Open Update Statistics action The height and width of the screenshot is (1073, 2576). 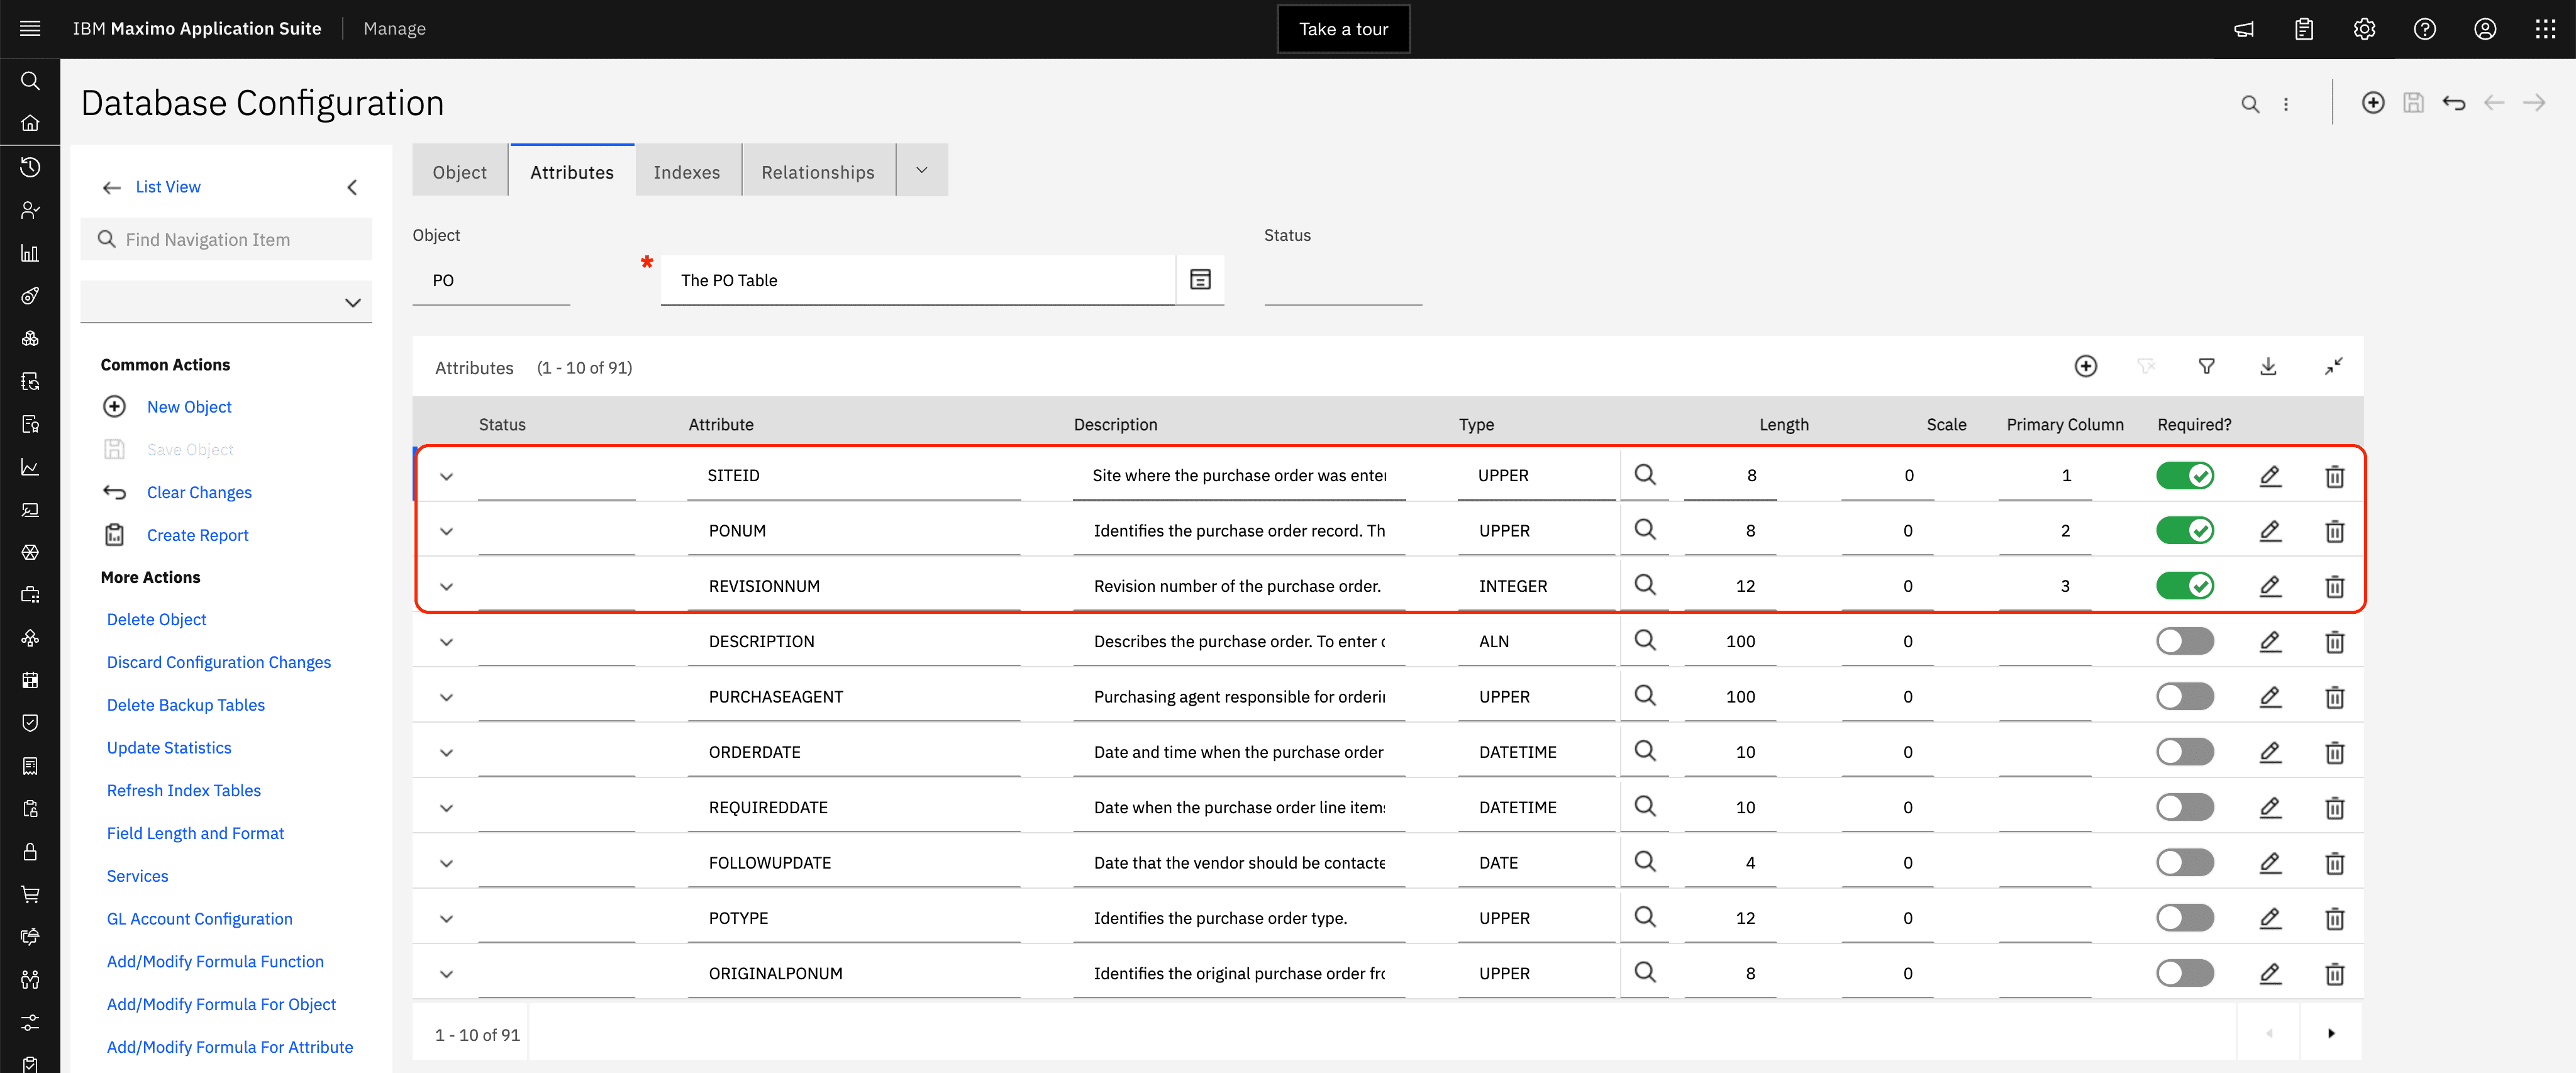168,748
